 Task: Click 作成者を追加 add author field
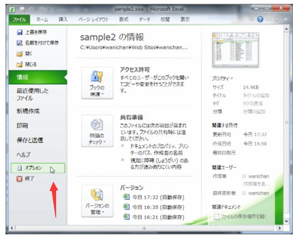(x=257, y=184)
